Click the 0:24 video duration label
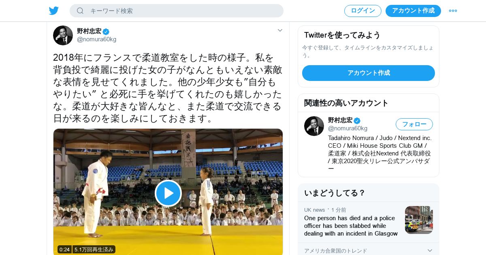The height and width of the screenshot is (255, 486). 64,249
